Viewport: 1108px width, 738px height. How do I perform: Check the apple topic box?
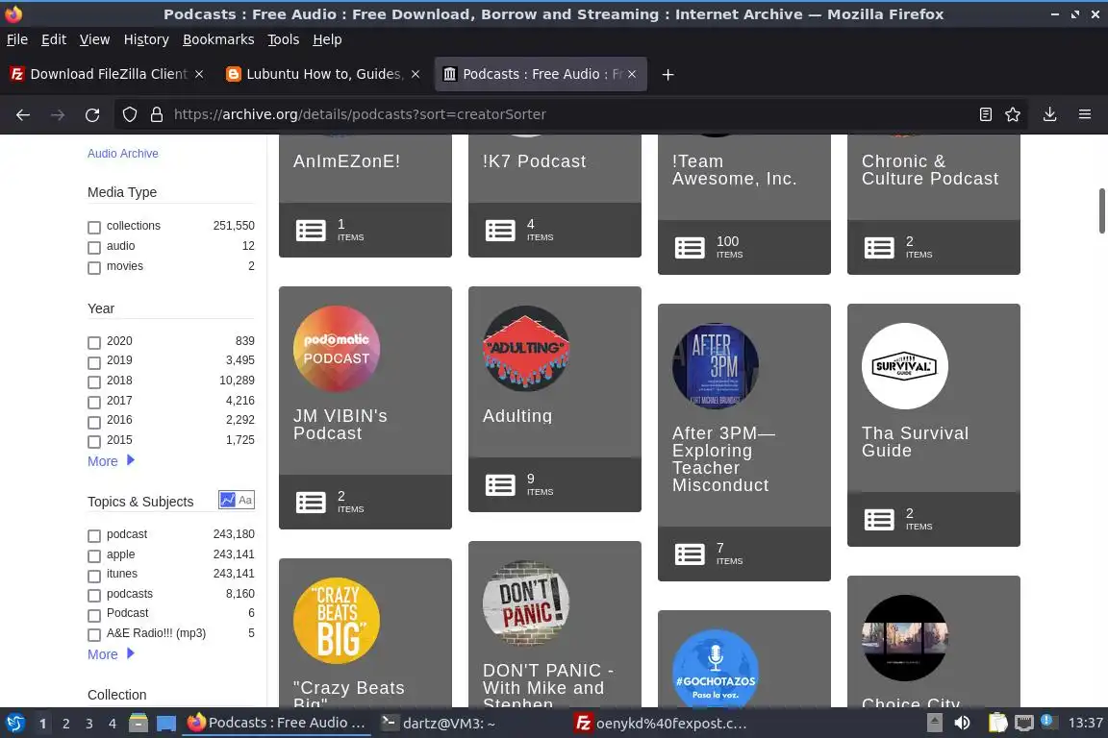[x=94, y=555]
